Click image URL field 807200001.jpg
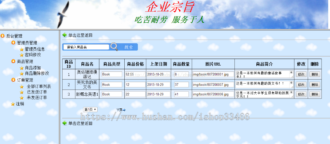The image size is (330, 144). tap(213, 74)
